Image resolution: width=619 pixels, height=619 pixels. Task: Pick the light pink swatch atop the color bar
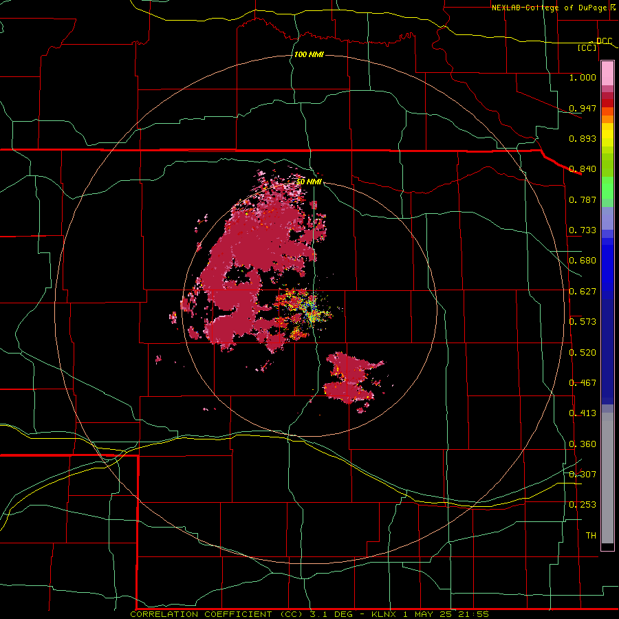click(x=607, y=73)
